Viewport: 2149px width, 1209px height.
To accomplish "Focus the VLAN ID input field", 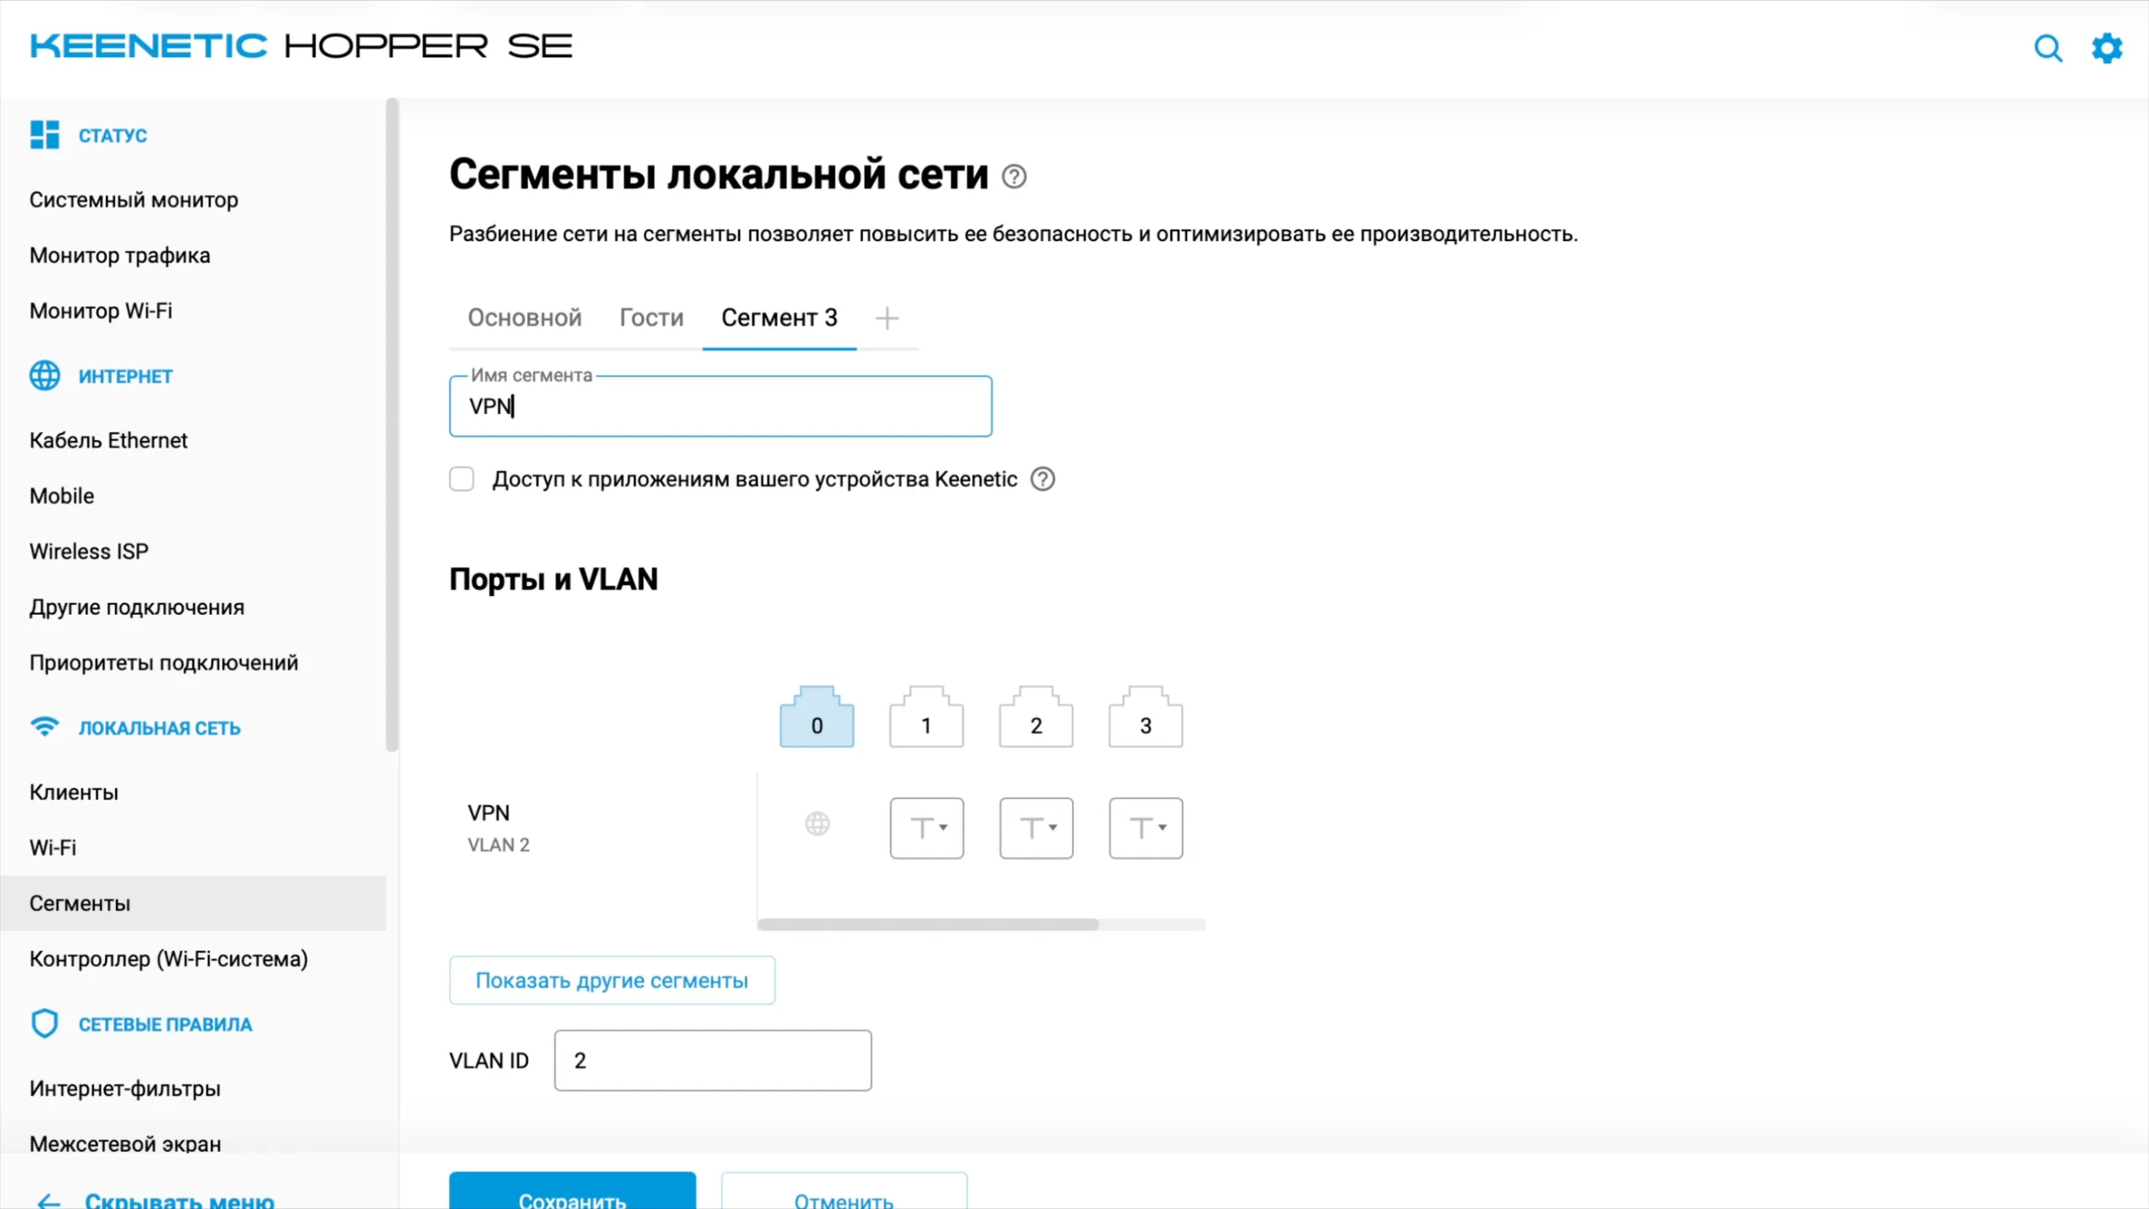I will tap(713, 1060).
